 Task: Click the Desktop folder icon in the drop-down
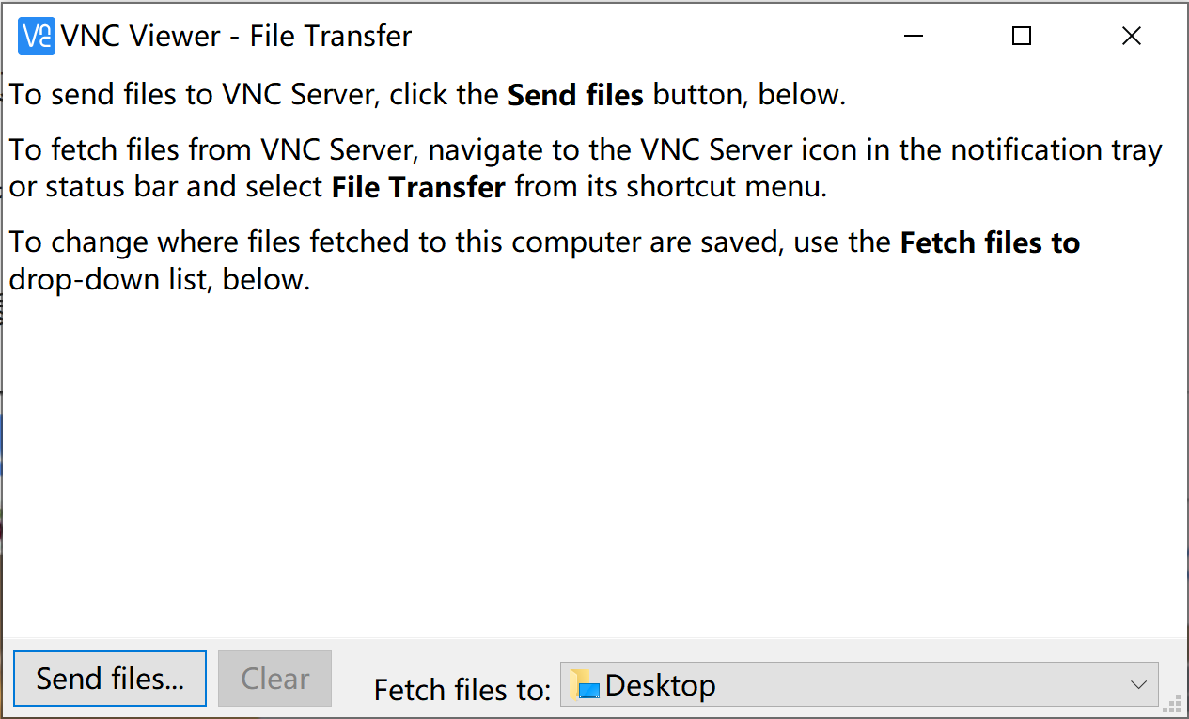[x=584, y=685]
